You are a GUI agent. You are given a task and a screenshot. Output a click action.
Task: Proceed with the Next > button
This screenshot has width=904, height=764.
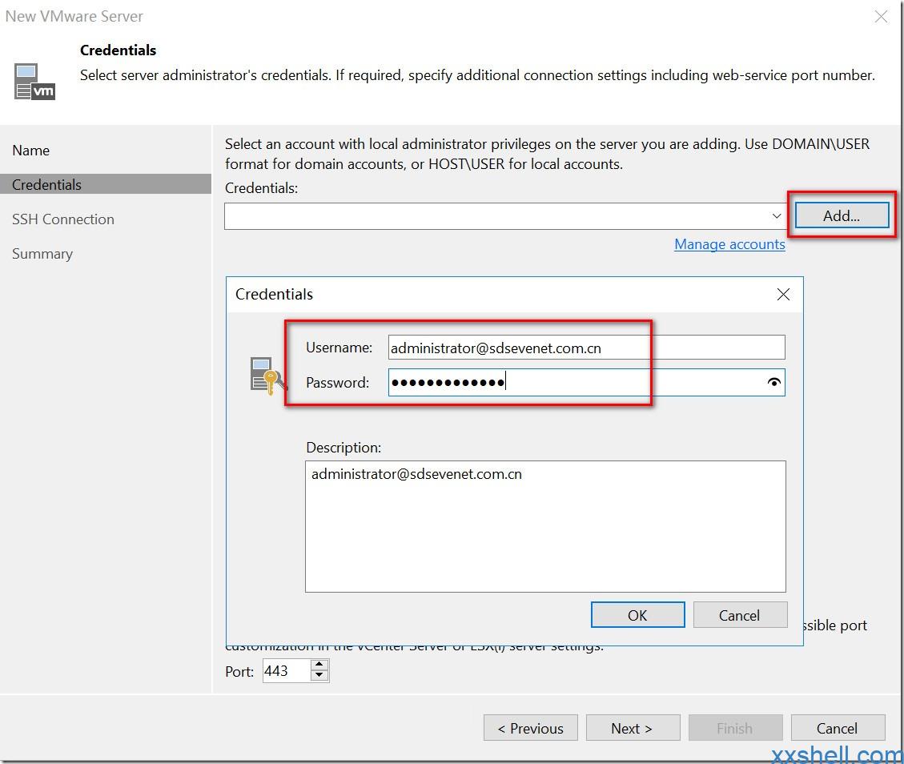pyautogui.click(x=633, y=728)
